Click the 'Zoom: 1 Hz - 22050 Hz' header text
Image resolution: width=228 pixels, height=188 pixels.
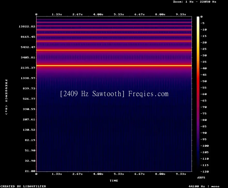tap(195, 2)
